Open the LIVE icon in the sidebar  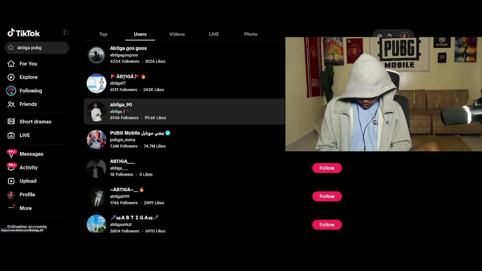point(11,135)
